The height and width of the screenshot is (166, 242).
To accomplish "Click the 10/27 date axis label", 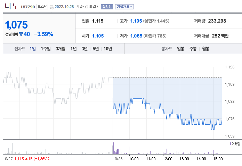I will point(8,159).
